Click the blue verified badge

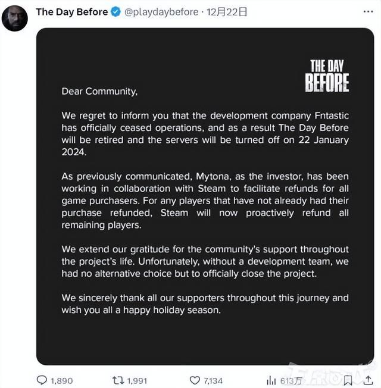(116, 12)
